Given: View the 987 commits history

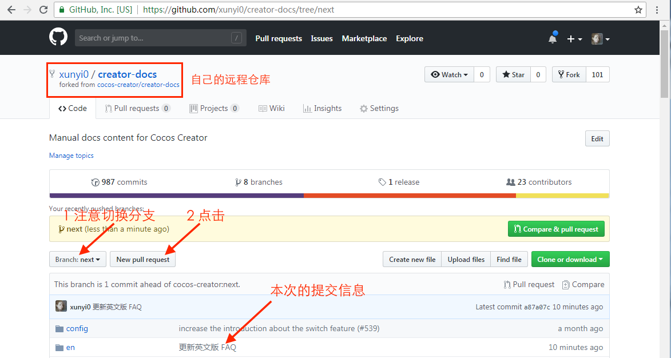Looking at the screenshot, I should 120,182.
